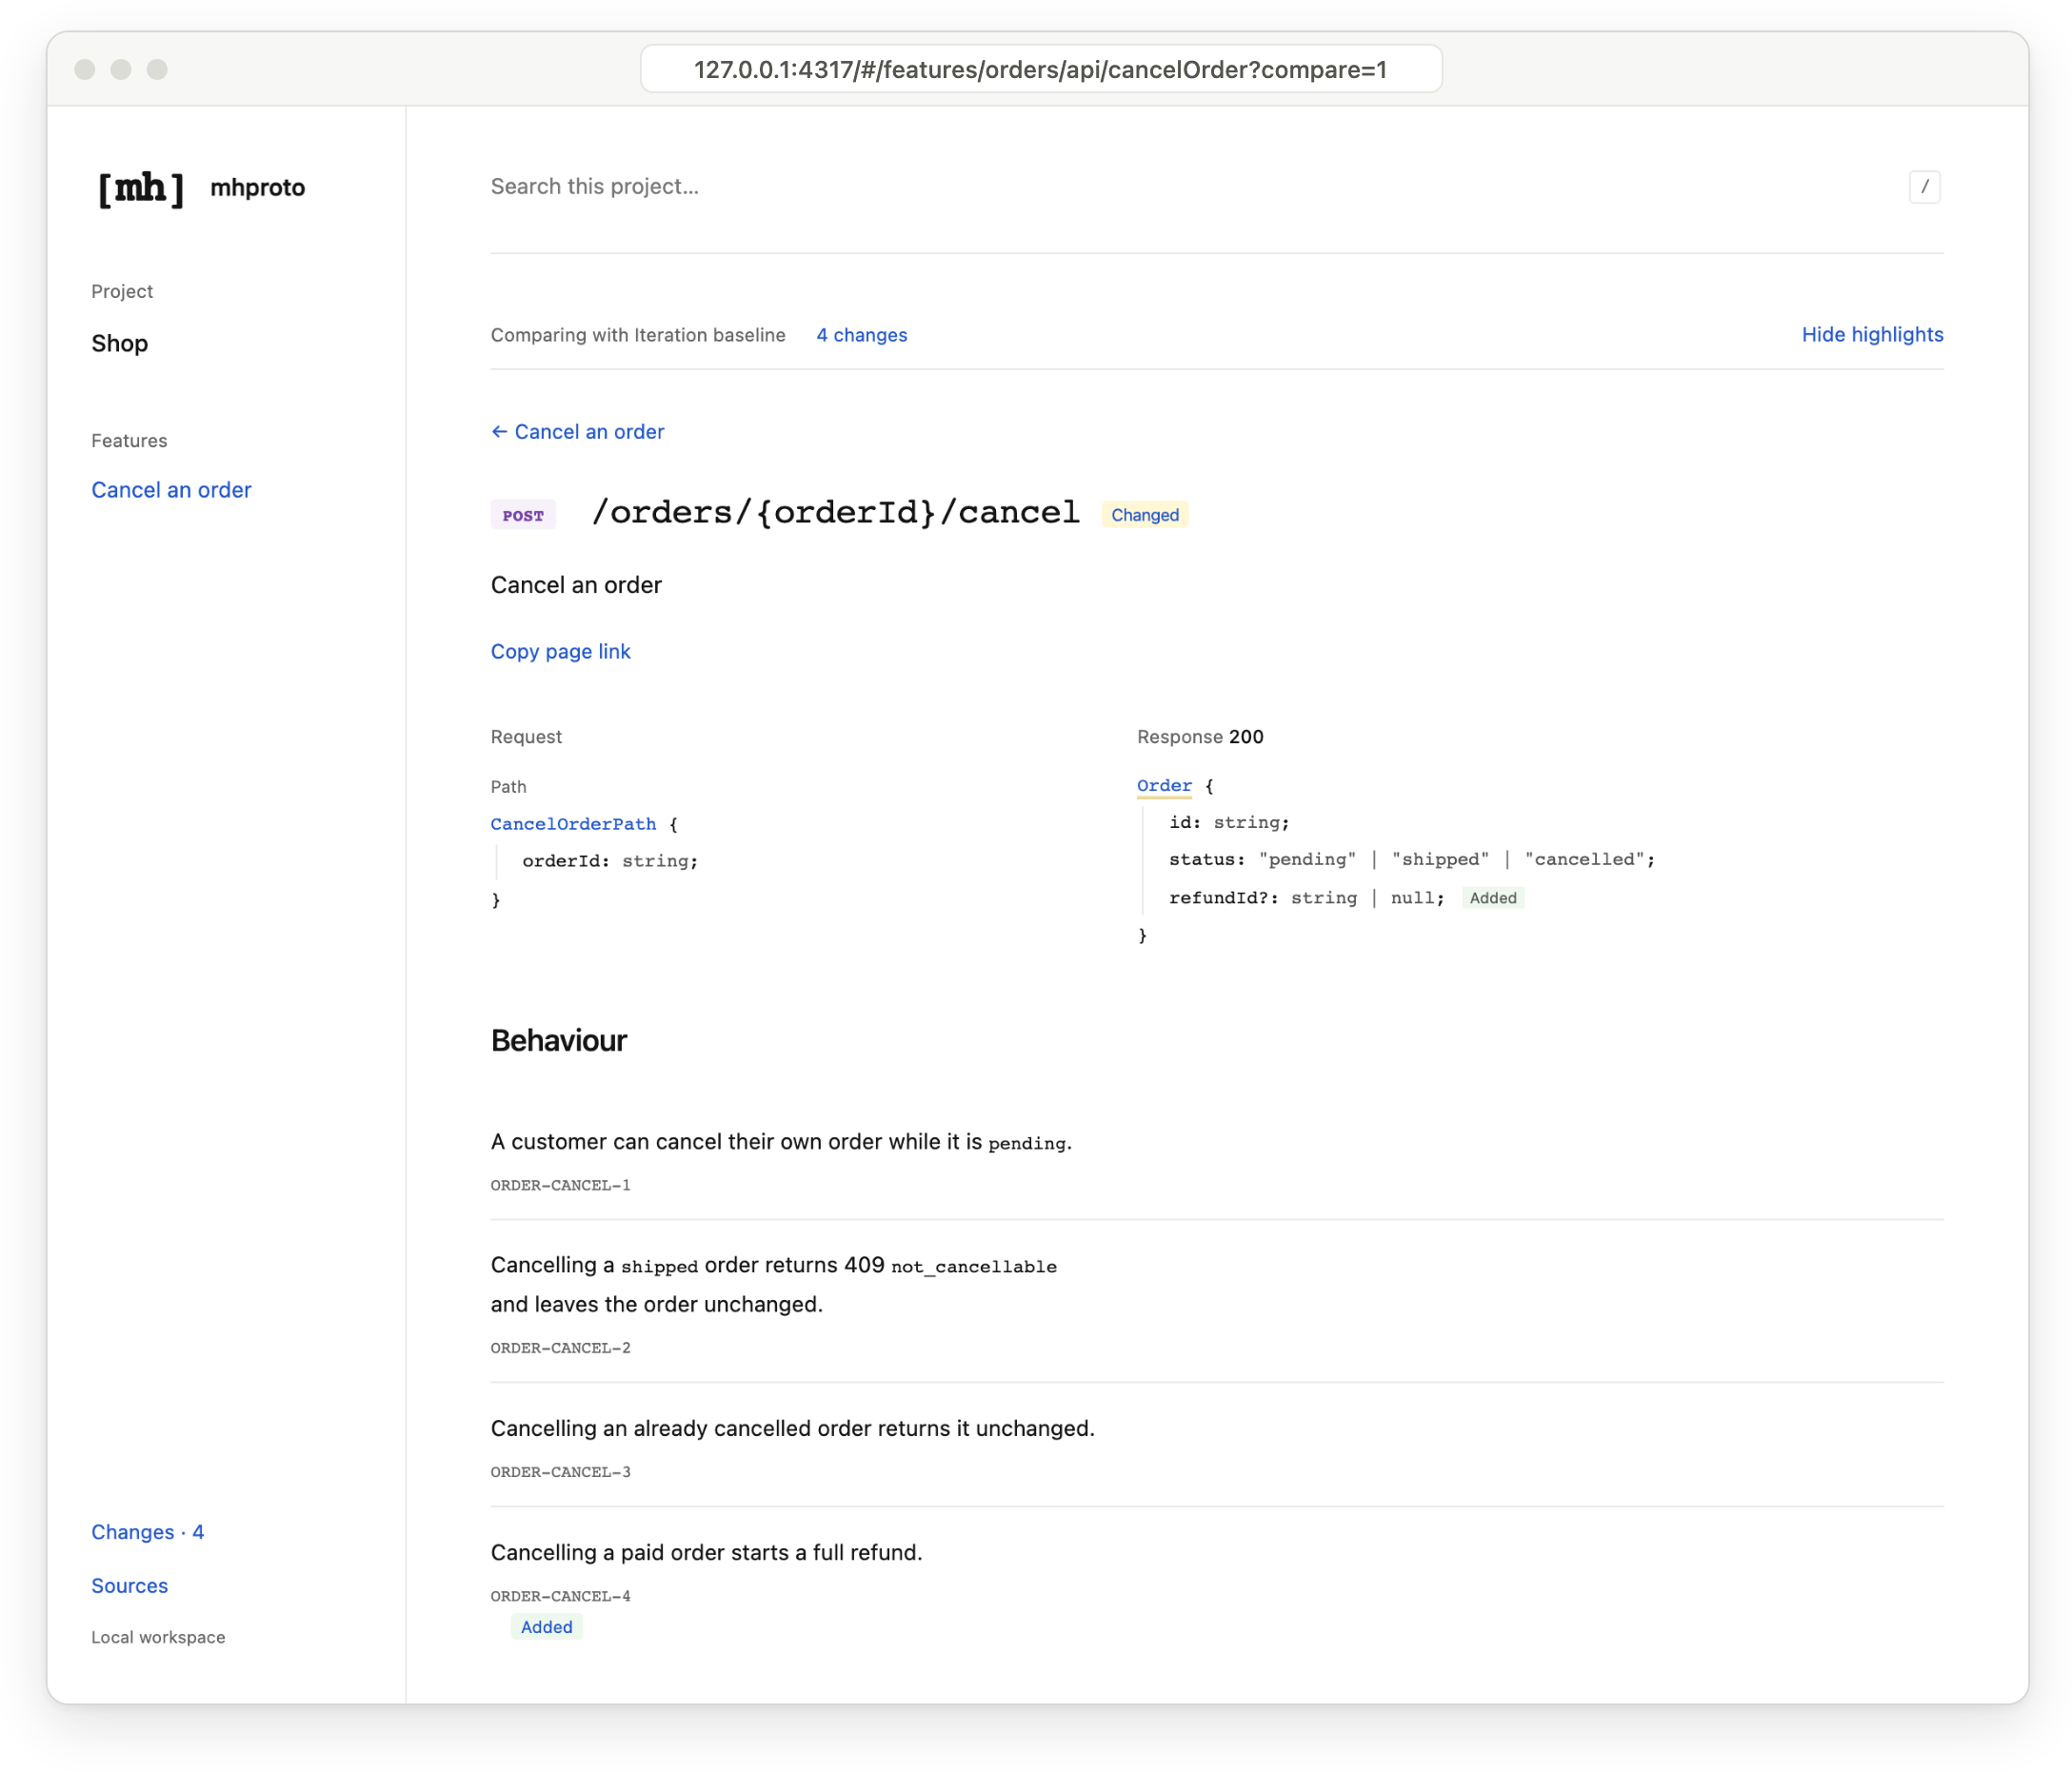Screen dimensions: 2072x1772
Task: Click ORDER-CANCEL-4 identifier
Action: [x=560, y=1596]
